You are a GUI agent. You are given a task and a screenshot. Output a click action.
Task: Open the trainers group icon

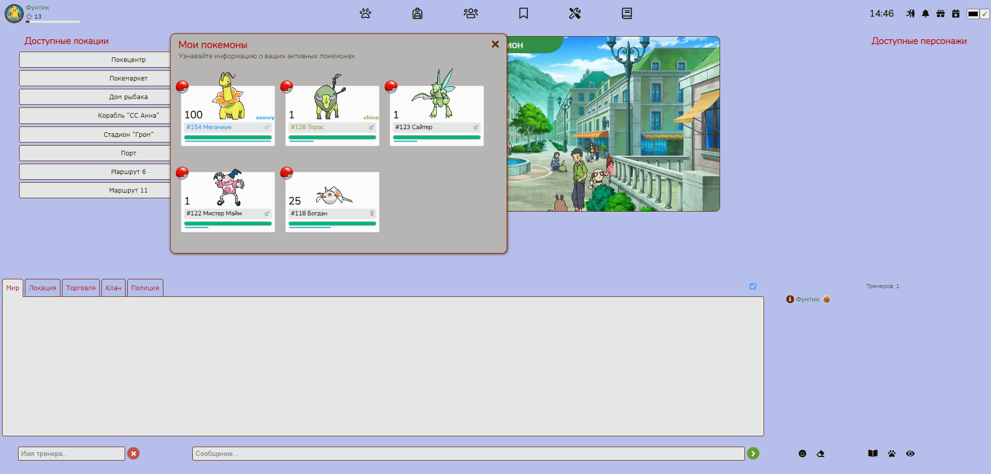471,13
